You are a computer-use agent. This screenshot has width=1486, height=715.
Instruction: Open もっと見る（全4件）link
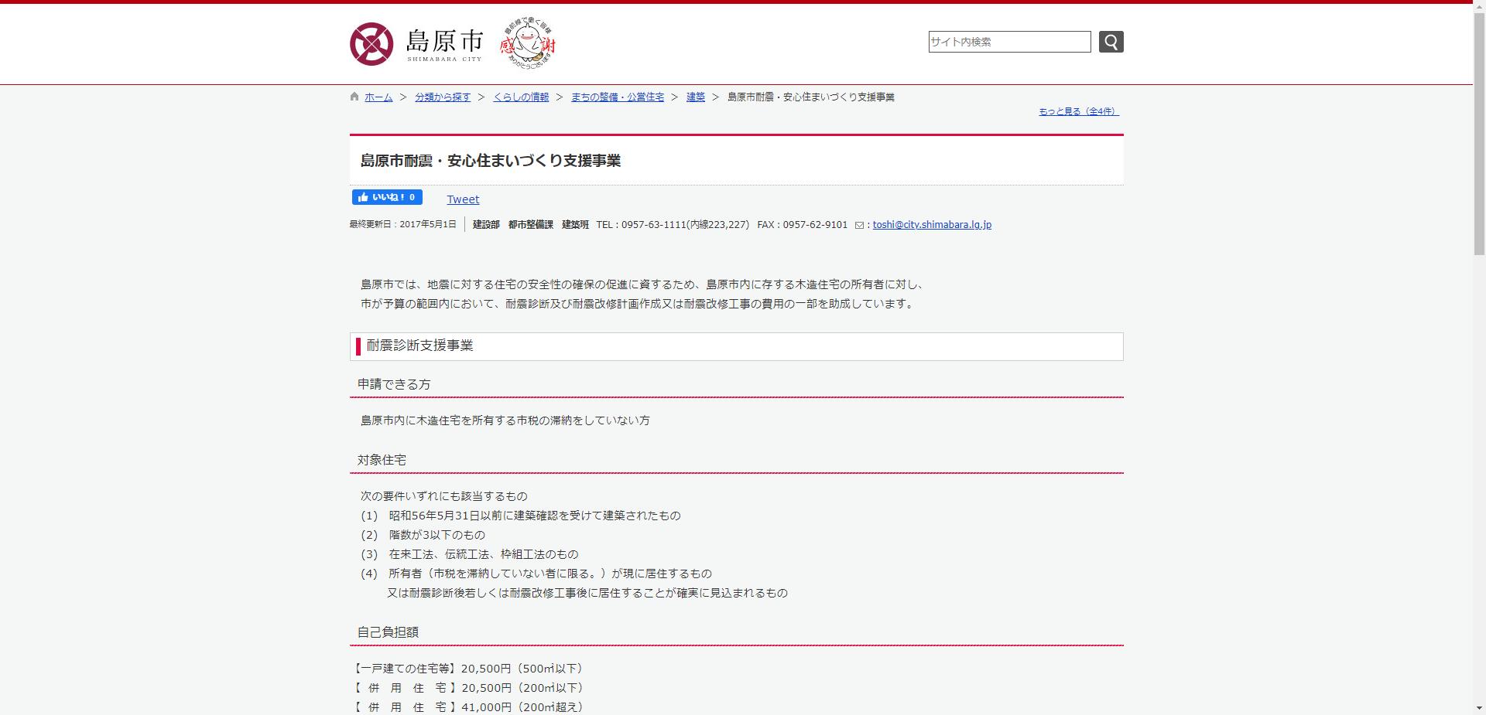pyautogui.click(x=1077, y=111)
